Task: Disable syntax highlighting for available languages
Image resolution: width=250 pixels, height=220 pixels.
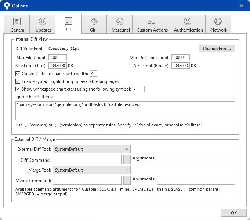Action: (x=18, y=81)
